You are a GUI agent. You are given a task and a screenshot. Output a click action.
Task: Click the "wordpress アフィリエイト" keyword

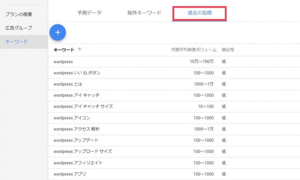point(78,163)
